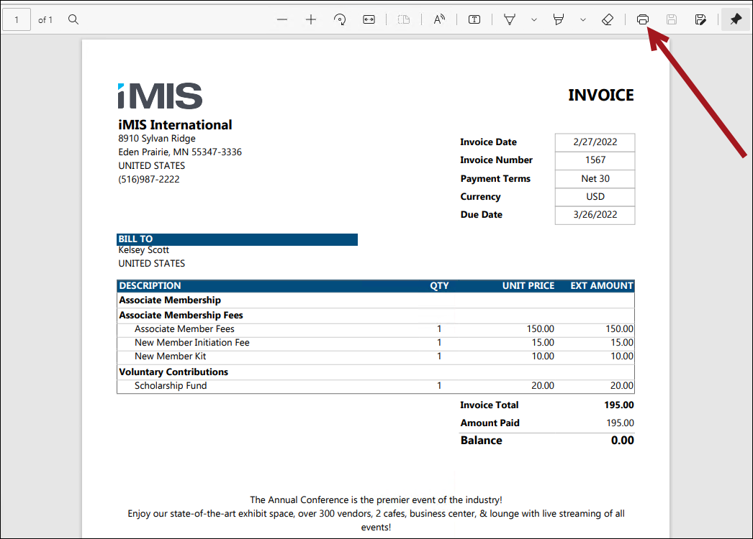Select phone number (516)987-2222
Image resolution: width=753 pixels, height=539 pixels.
pyautogui.click(x=149, y=180)
